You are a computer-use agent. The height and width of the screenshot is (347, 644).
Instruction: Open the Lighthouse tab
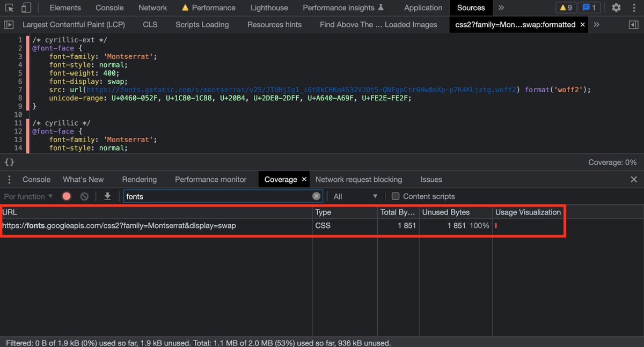click(269, 8)
